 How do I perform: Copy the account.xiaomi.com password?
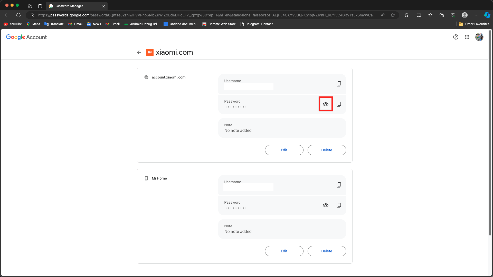[339, 104]
